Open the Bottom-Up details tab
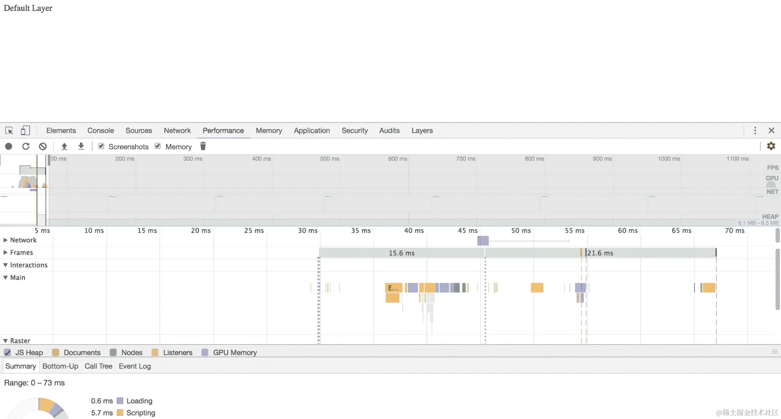Screen dimensions: 781x419 point(60,366)
